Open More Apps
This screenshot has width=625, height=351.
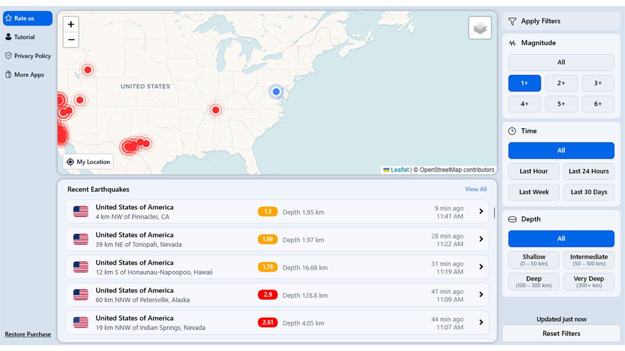[25, 74]
